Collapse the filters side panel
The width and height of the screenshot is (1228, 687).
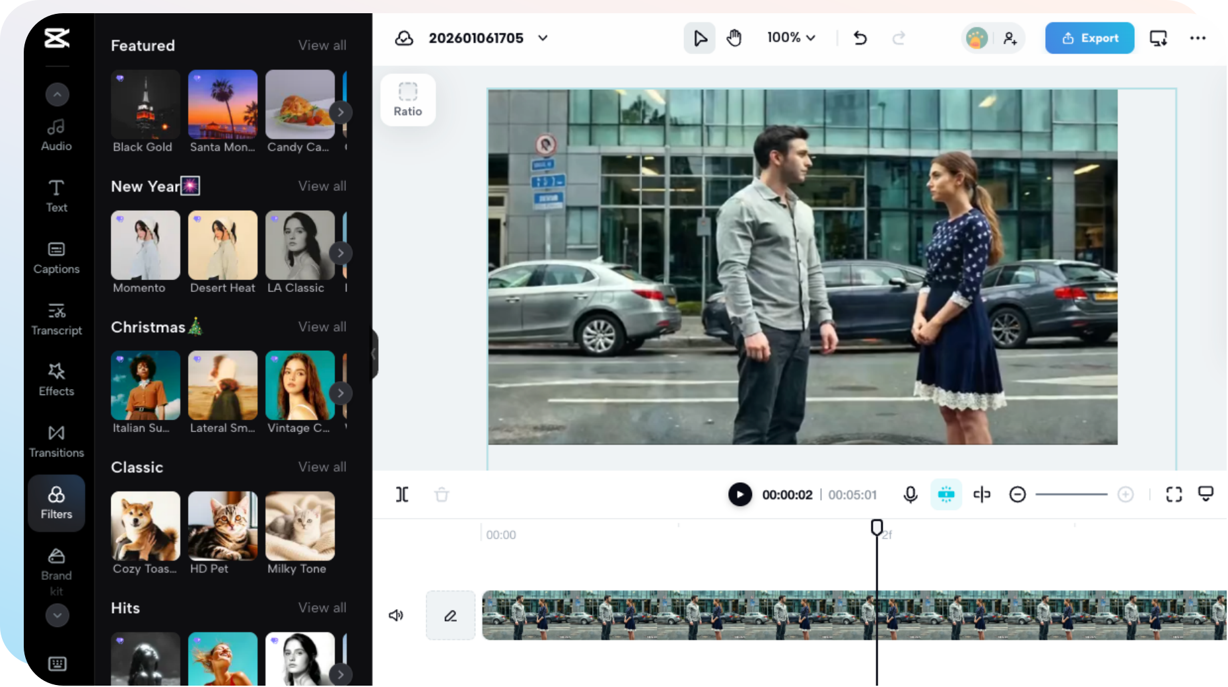[x=374, y=354]
